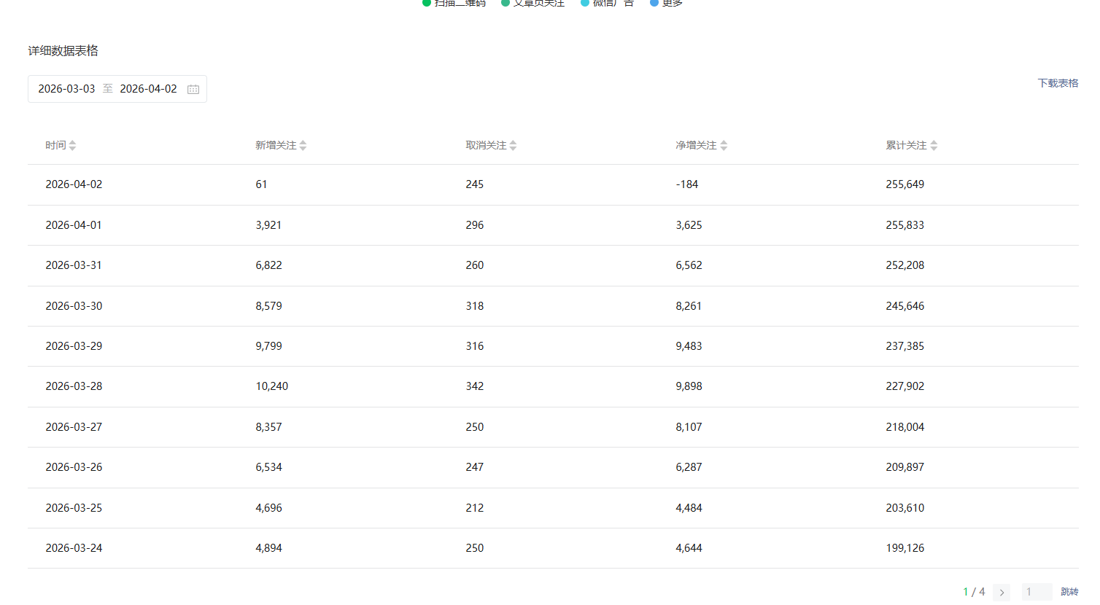Click net increase value 8,261
Viewport: 1100px width, 605px height.
(x=689, y=306)
